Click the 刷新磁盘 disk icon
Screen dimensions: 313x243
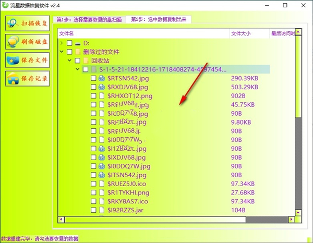click(x=13, y=42)
